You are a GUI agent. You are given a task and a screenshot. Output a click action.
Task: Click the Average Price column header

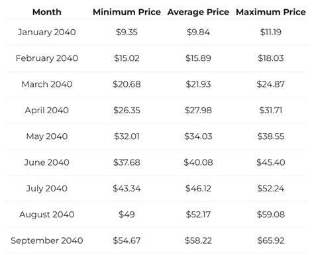pyautogui.click(x=198, y=13)
